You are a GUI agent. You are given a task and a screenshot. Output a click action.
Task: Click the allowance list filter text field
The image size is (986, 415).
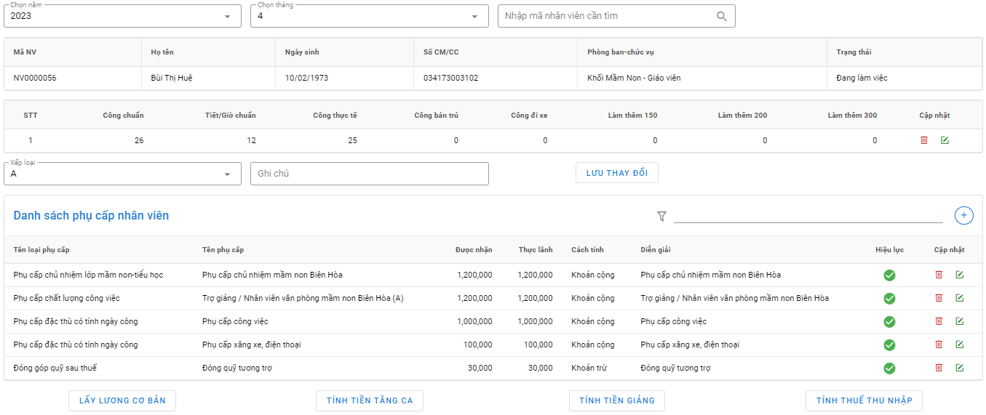click(808, 215)
